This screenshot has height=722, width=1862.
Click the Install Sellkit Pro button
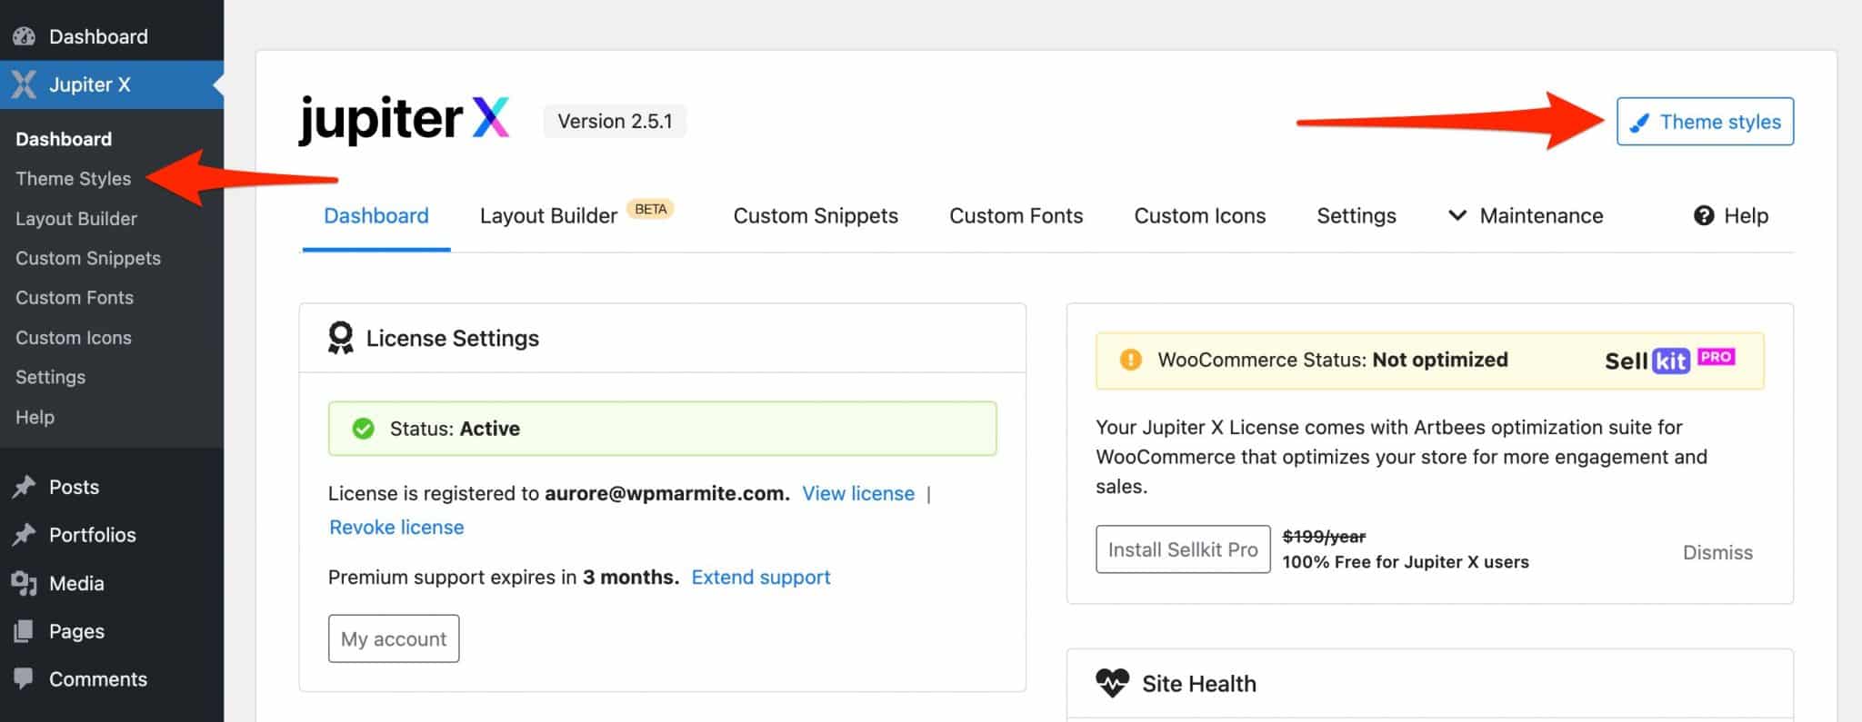point(1182,549)
